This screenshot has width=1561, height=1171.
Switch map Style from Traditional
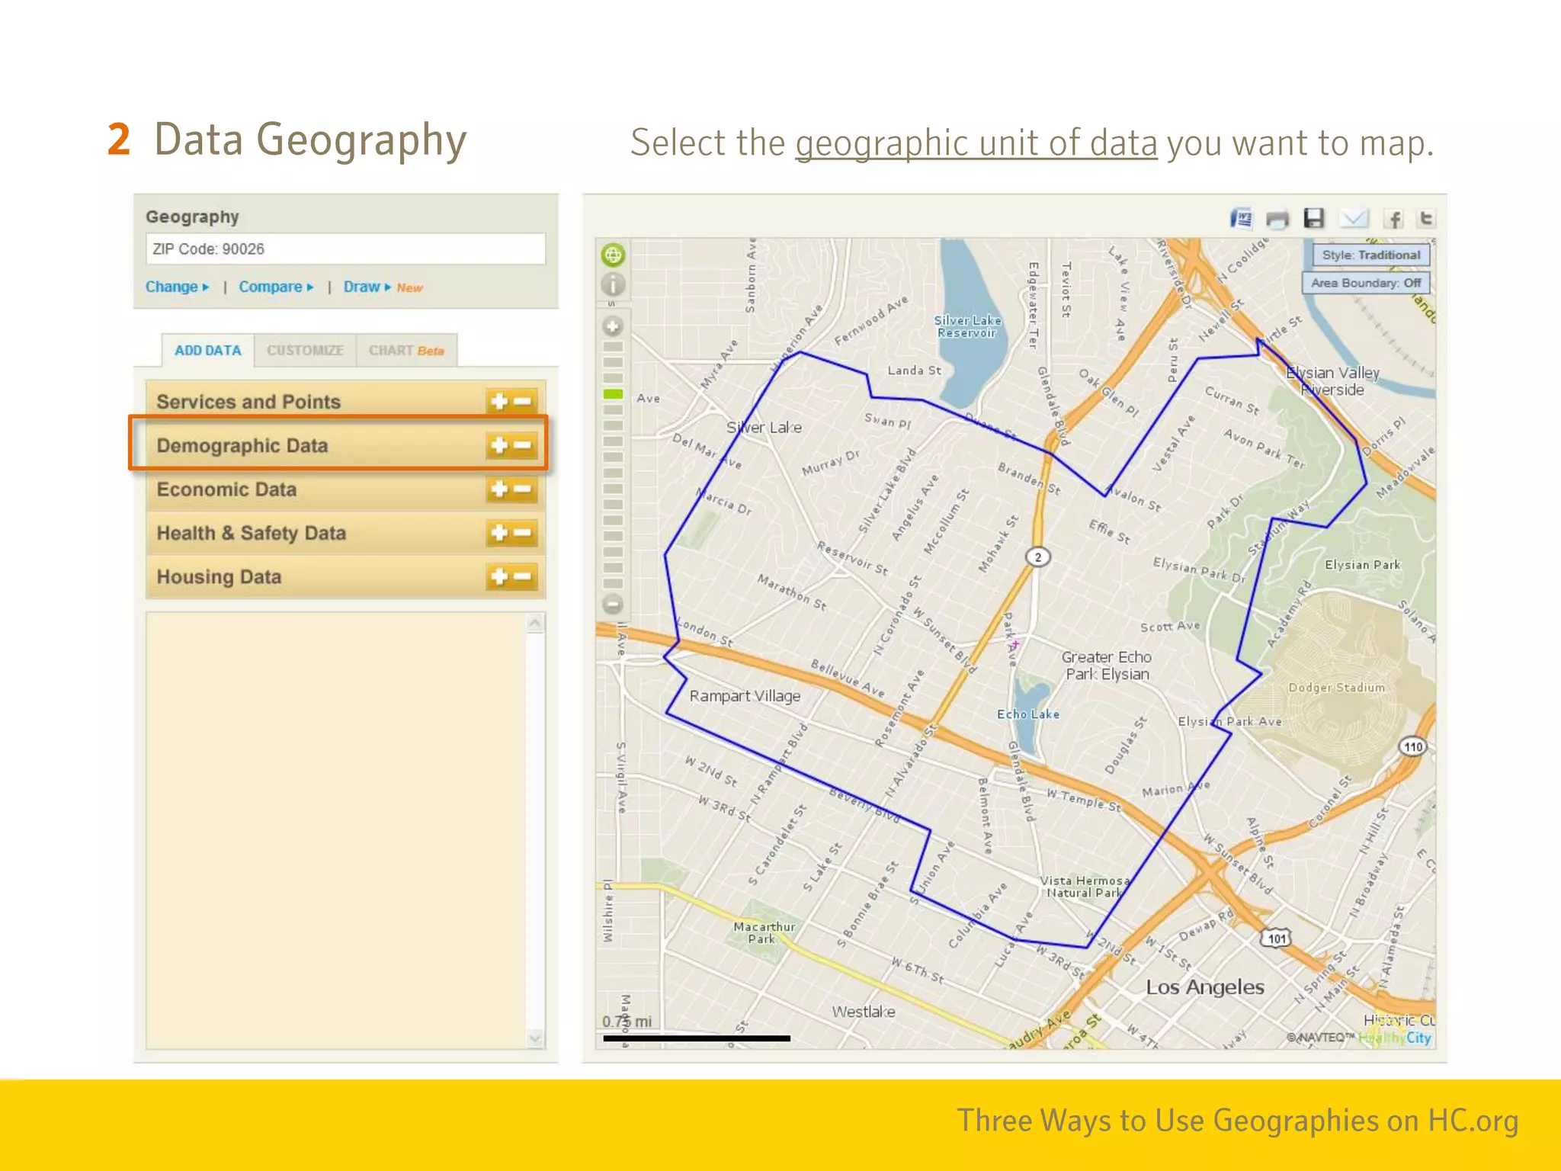coord(1370,255)
